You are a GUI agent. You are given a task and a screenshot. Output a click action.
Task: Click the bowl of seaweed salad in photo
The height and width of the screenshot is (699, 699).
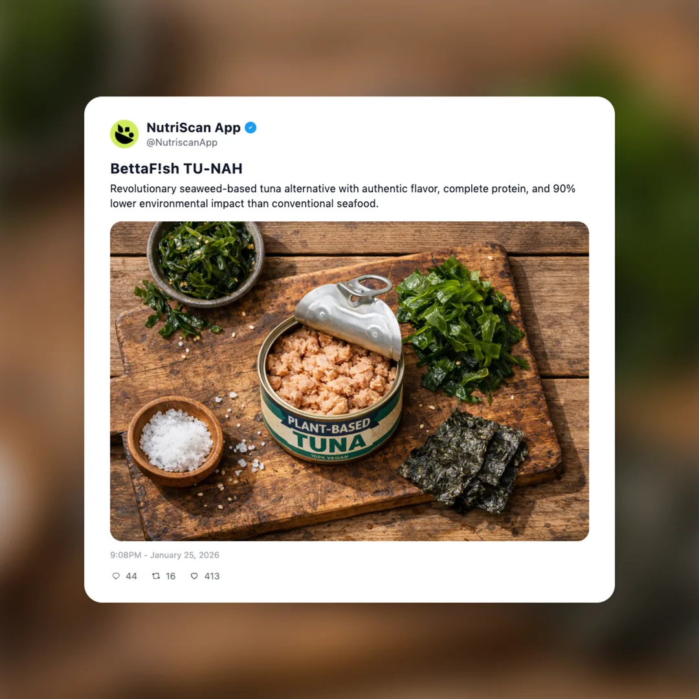click(206, 264)
